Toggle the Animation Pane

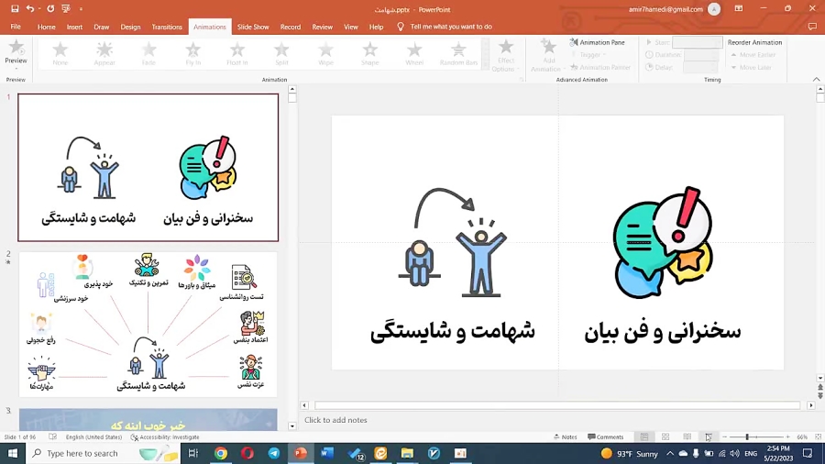(598, 42)
